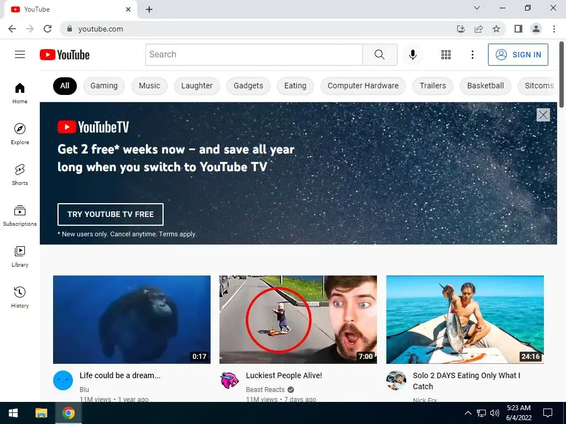
Task: Open 'Solo 2 DAYS Eating' video title
Action: tap(467, 381)
